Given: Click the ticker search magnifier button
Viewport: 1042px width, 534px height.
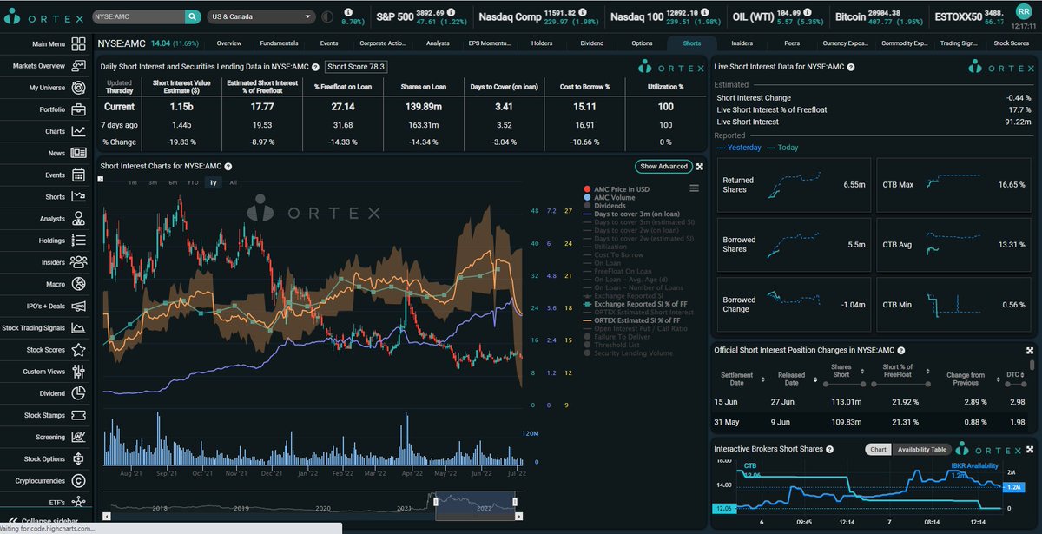Looking at the screenshot, I should click(x=193, y=16).
